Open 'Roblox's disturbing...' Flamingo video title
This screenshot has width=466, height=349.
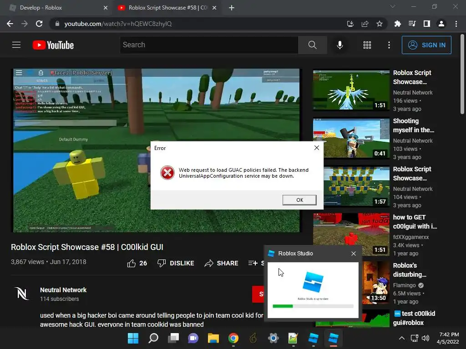(410, 270)
